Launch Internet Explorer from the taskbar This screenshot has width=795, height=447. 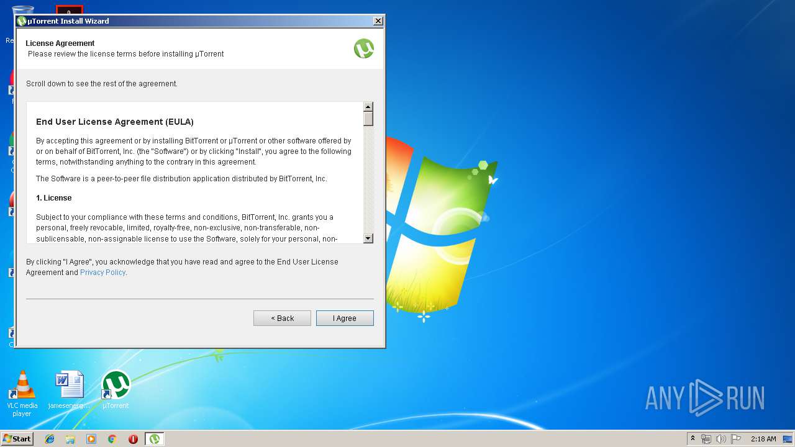click(x=50, y=439)
